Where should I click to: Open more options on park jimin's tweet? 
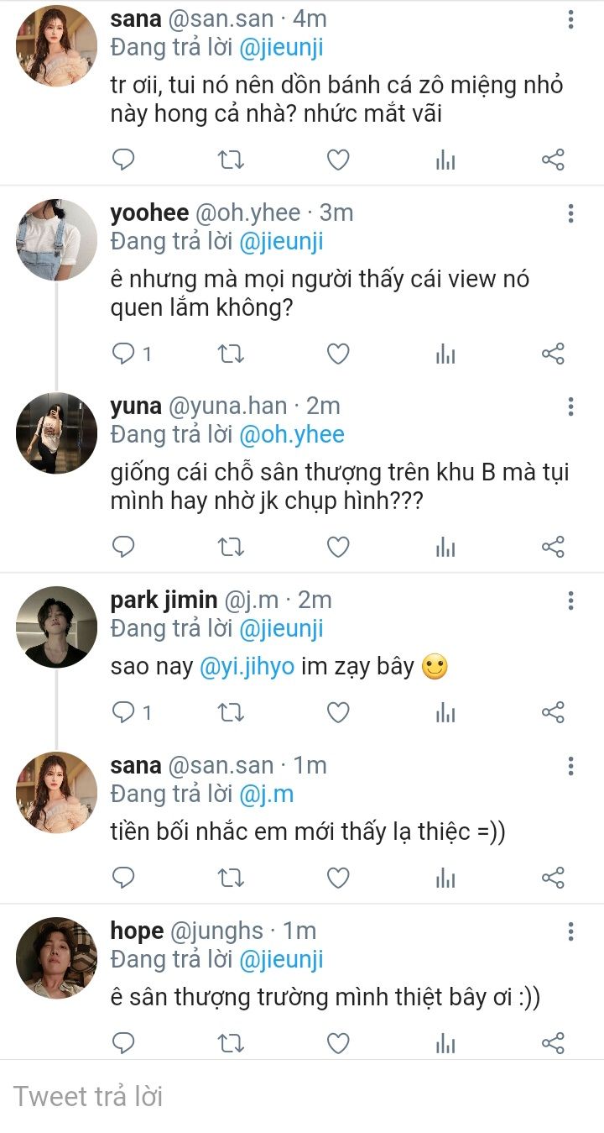point(570,601)
